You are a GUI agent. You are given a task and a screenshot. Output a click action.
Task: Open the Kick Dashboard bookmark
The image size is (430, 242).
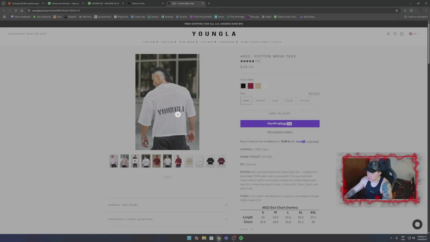(42, 17)
